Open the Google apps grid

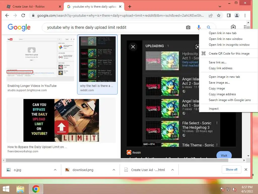point(245,27)
